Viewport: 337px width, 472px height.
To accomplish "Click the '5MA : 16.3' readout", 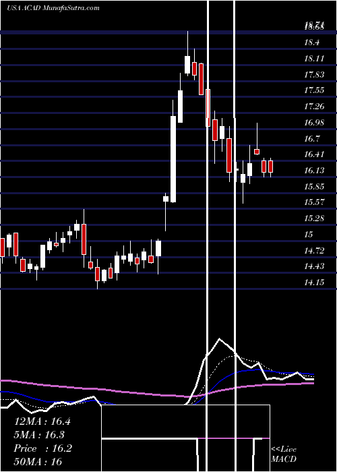I will tap(40, 435).
